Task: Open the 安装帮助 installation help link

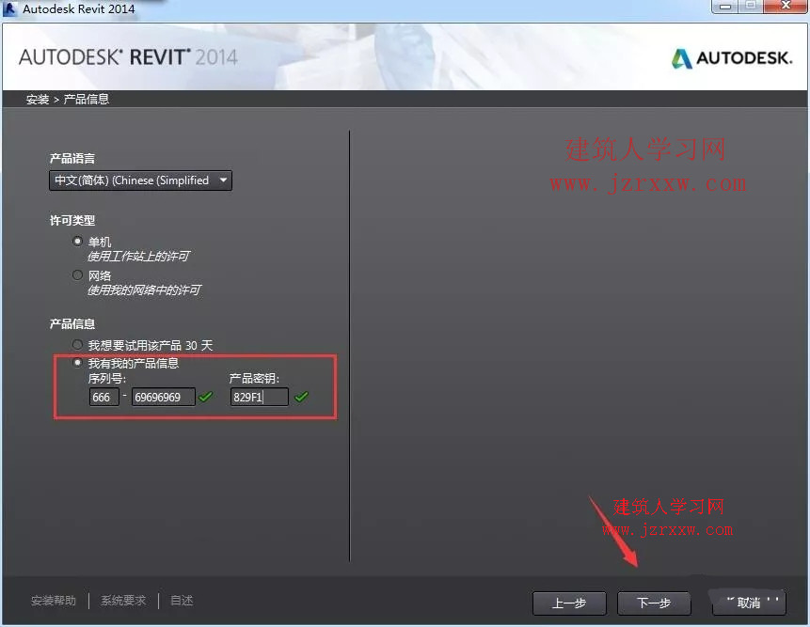Action: [x=54, y=601]
